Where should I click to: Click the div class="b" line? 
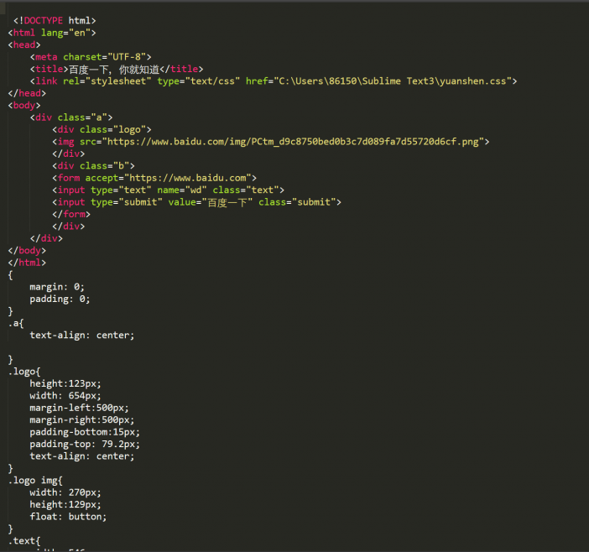point(93,165)
